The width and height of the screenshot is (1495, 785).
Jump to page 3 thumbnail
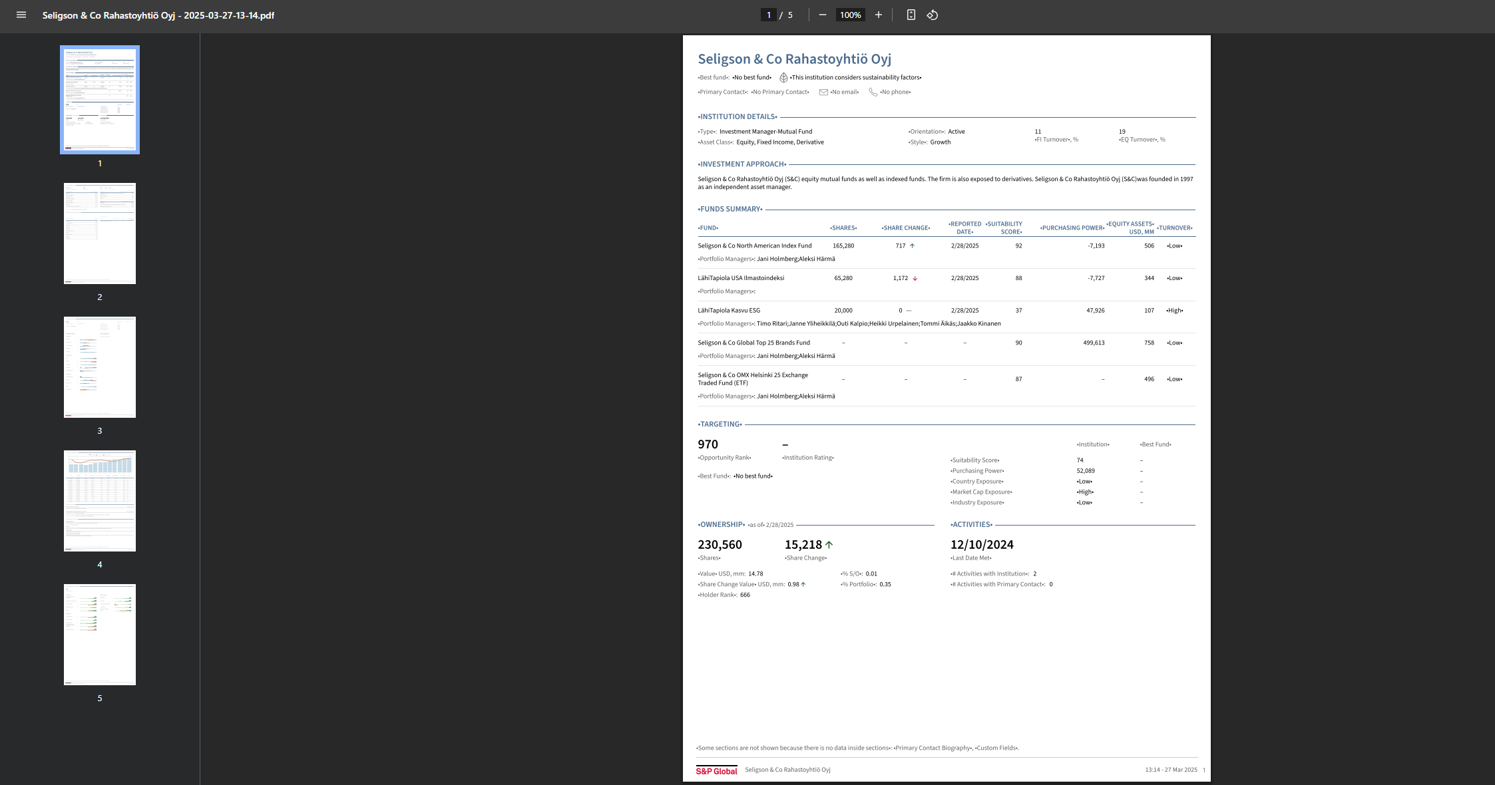(100, 367)
